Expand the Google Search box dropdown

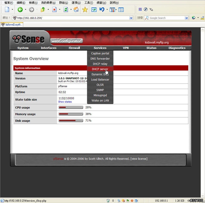click(186, 18)
